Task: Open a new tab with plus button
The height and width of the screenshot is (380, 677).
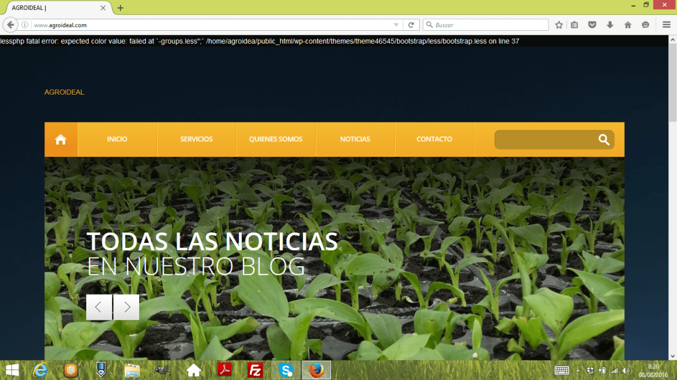Action: 121,8
